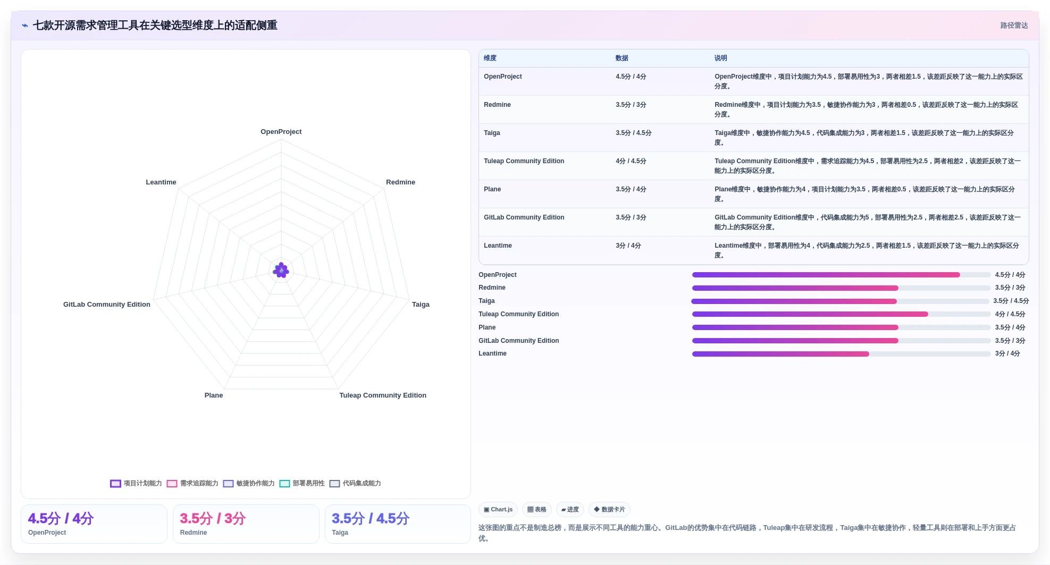Click the blue title icon beside the heading
Image resolution: width=1050 pixels, height=565 pixels.
click(x=24, y=26)
